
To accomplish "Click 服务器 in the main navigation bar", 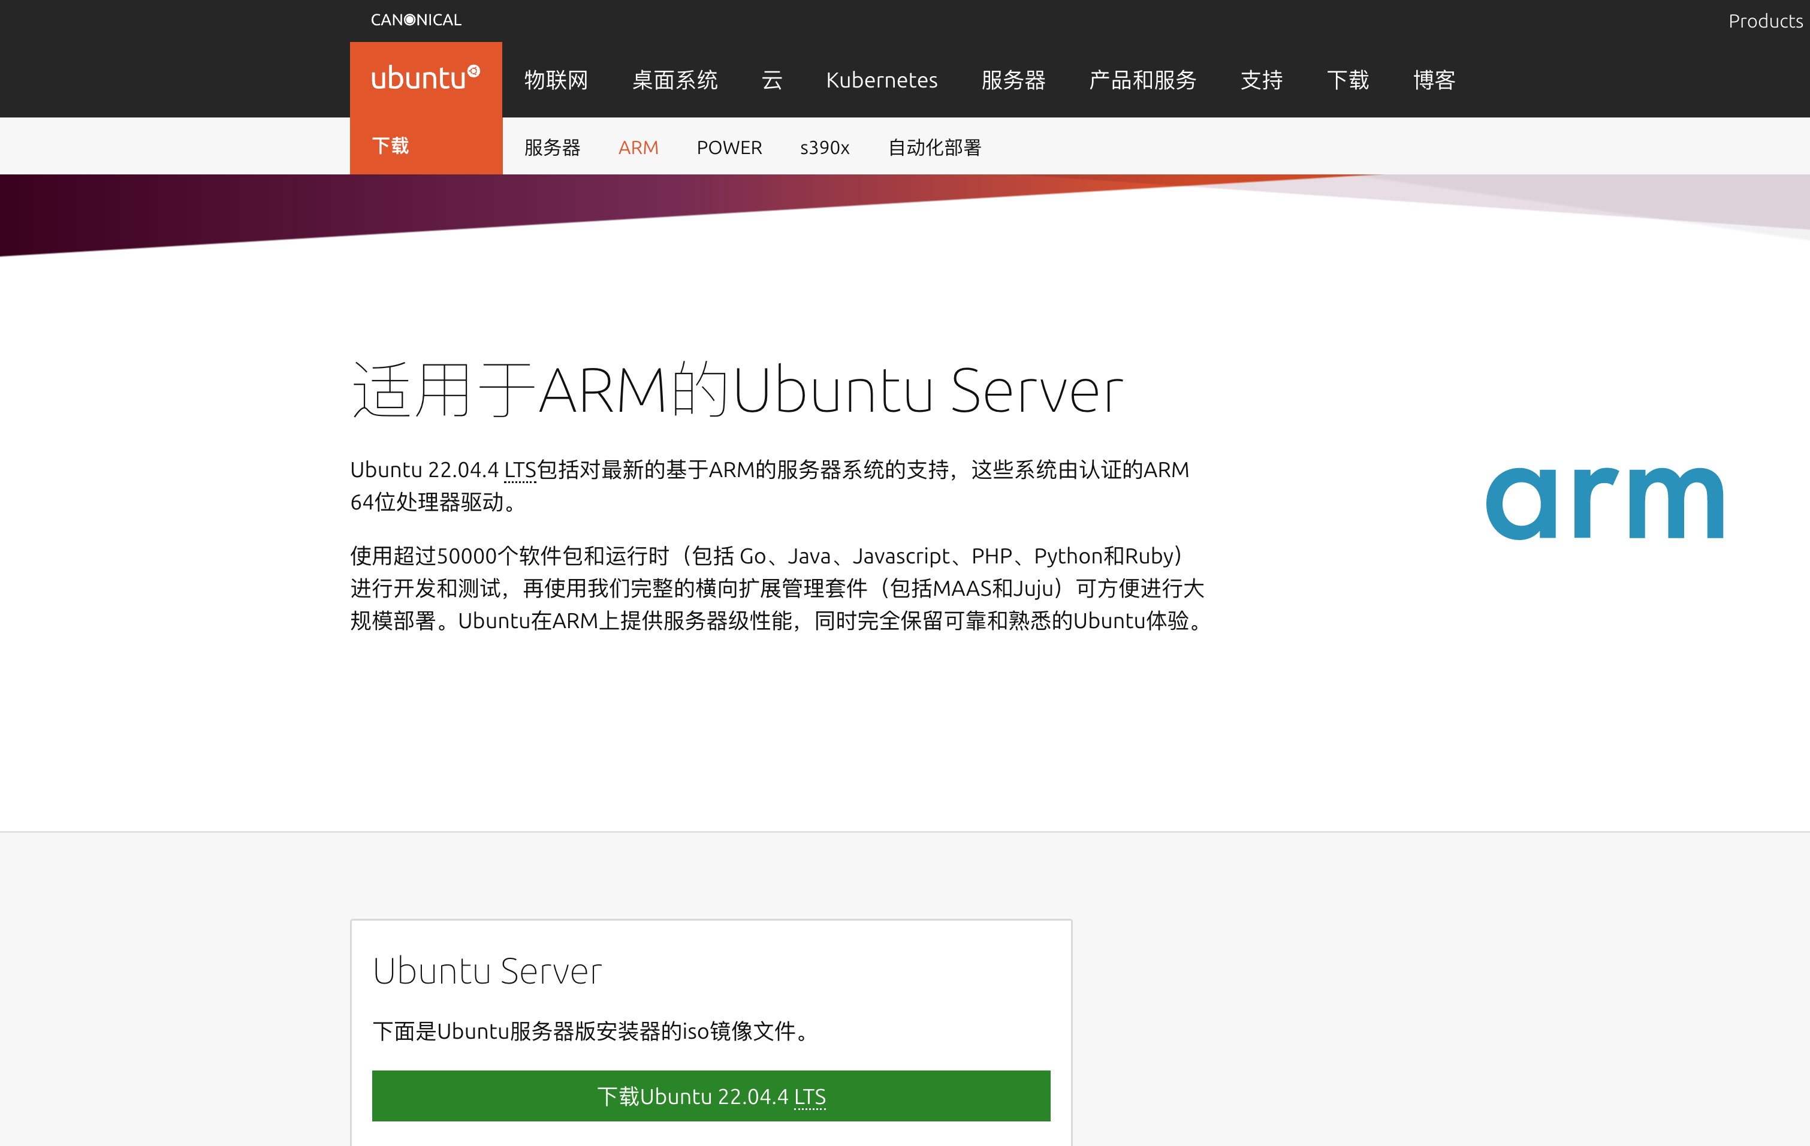I will pyautogui.click(x=1012, y=80).
